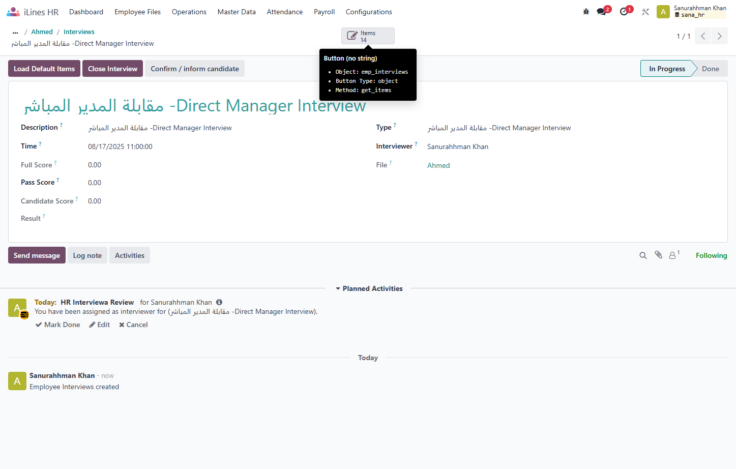Expand the breadcrumb ellipsis menu

pyautogui.click(x=15, y=32)
